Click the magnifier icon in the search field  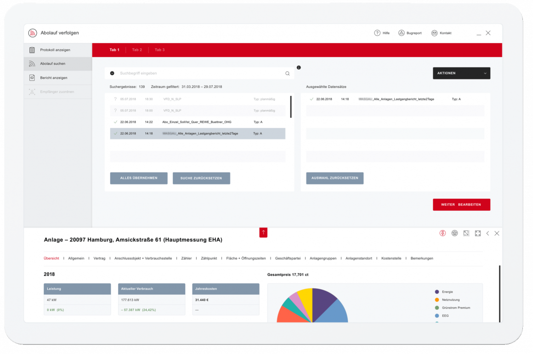point(288,73)
